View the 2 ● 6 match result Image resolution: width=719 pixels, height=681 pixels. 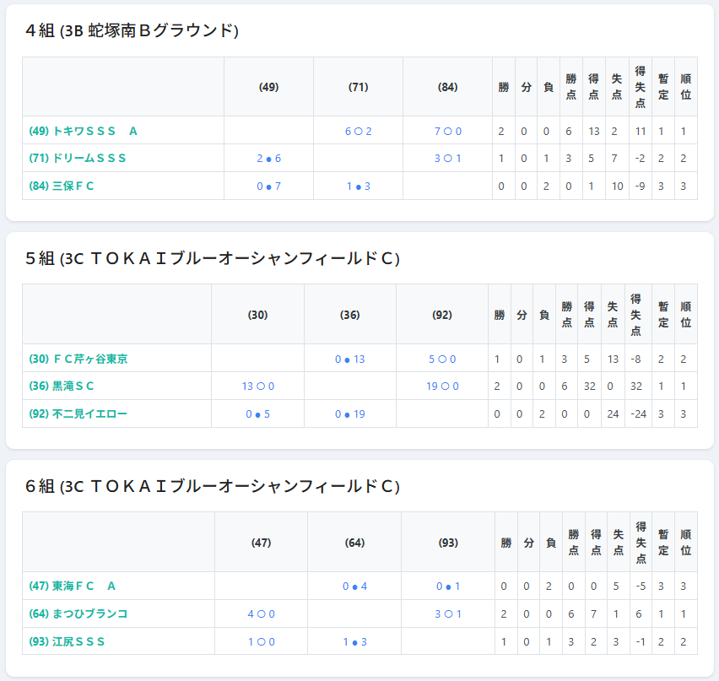(x=268, y=158)
